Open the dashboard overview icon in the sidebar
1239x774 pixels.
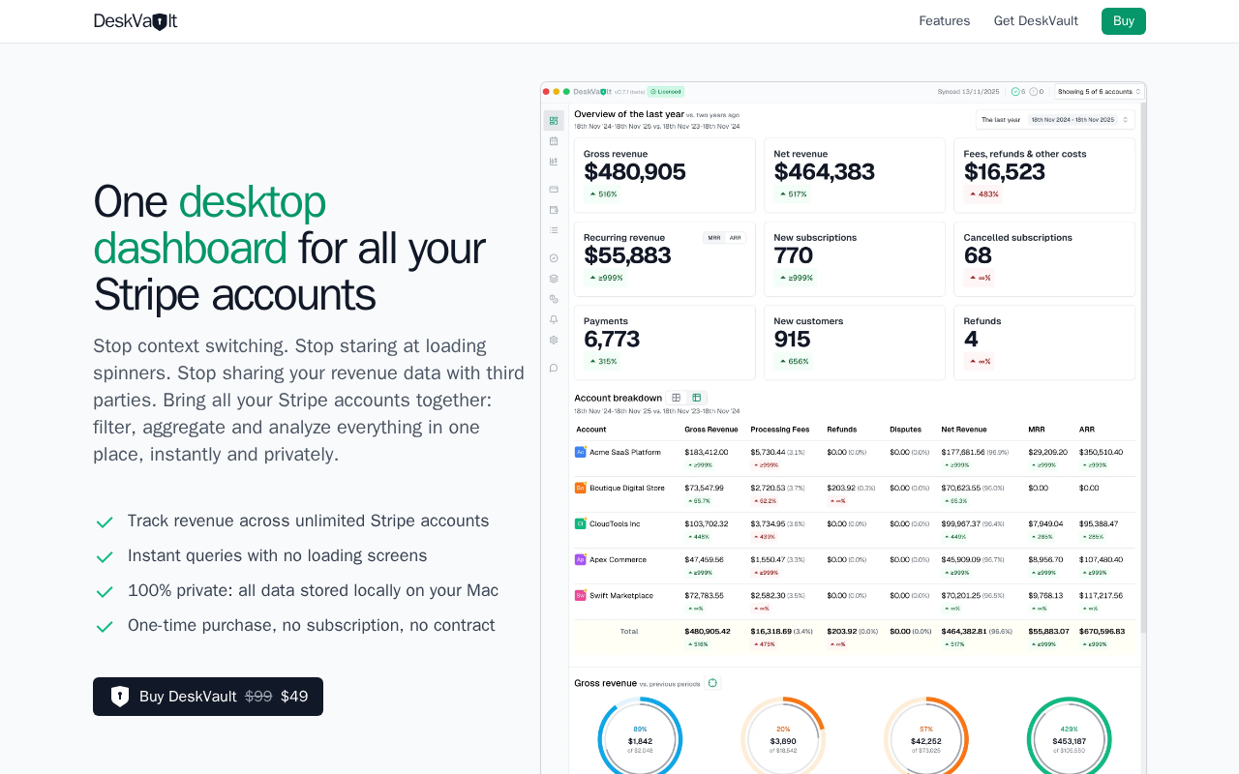554,121
